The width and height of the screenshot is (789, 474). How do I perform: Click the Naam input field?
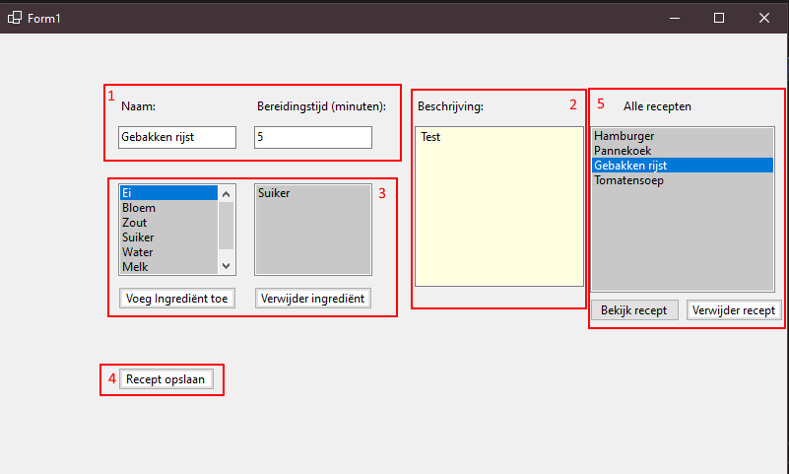click(x=176, y=137)
